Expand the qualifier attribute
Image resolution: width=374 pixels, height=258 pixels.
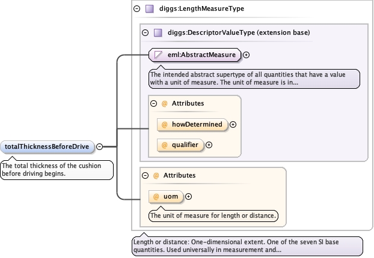pyautogui.click(x=209, y=145)
